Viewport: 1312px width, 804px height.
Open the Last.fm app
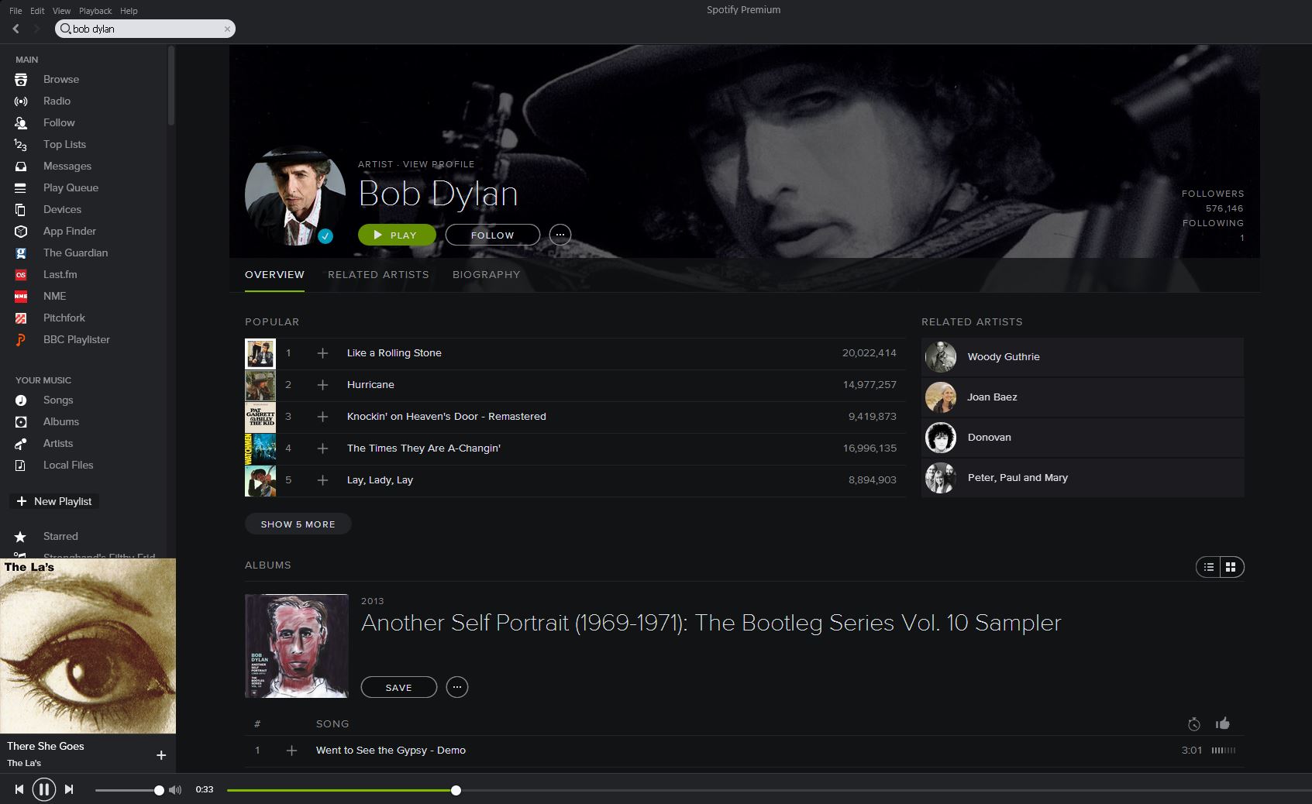coord(60,274)
